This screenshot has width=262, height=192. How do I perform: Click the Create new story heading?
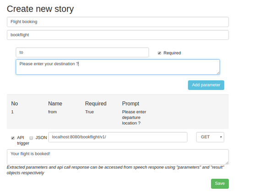point(40,9)
